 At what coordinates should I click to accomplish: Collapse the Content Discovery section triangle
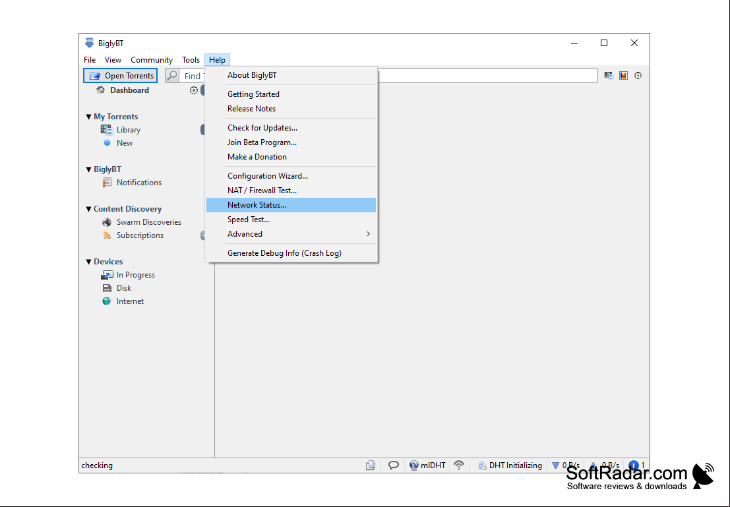point(88,209)
